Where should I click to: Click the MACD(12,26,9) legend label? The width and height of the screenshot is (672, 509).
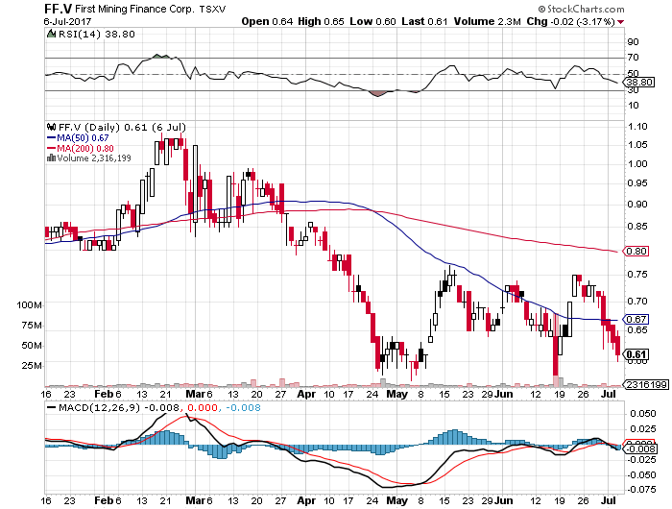[99, 407]
